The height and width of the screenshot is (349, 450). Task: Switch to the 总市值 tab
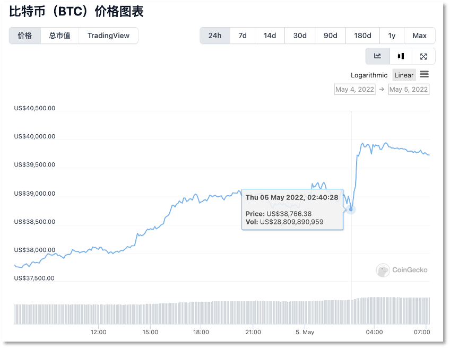(x=59, y=36)
